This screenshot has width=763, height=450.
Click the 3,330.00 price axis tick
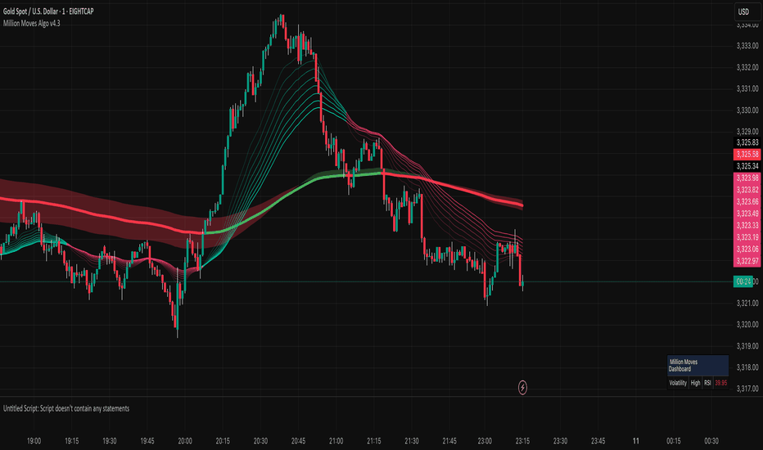(747, 110)
